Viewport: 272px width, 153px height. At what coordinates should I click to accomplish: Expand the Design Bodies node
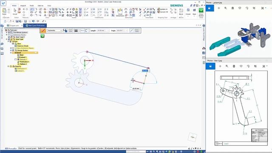point(11,50)
